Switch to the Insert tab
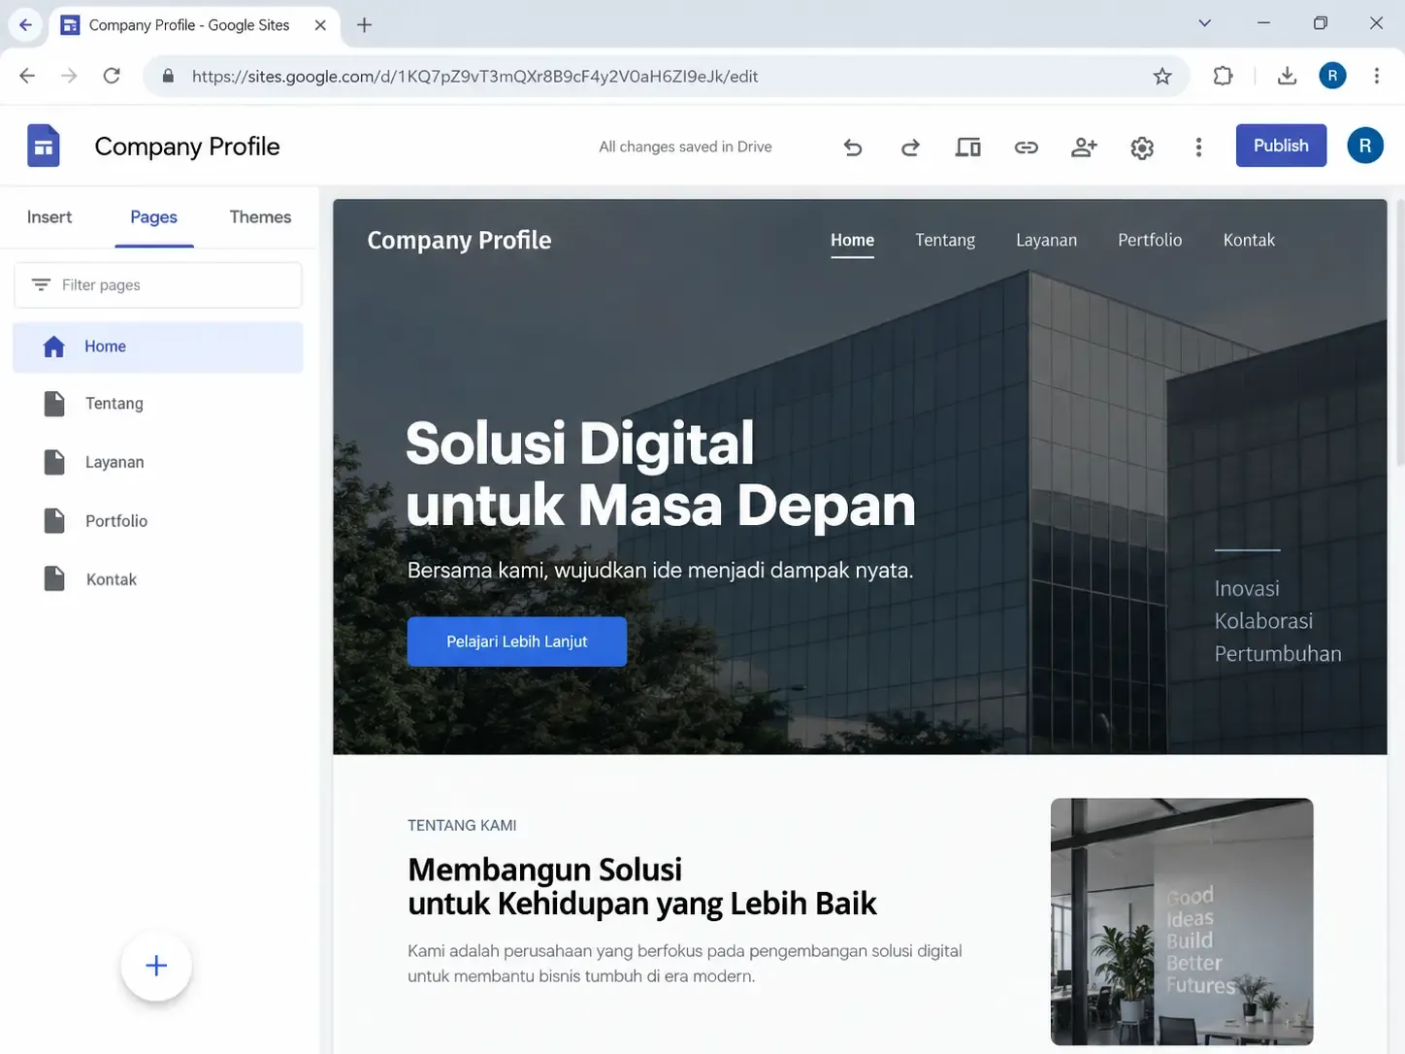1405x1054 pixels. pos(49,217)
